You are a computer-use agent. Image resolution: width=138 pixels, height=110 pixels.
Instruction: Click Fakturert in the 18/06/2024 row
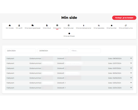[x=10, y=73]
